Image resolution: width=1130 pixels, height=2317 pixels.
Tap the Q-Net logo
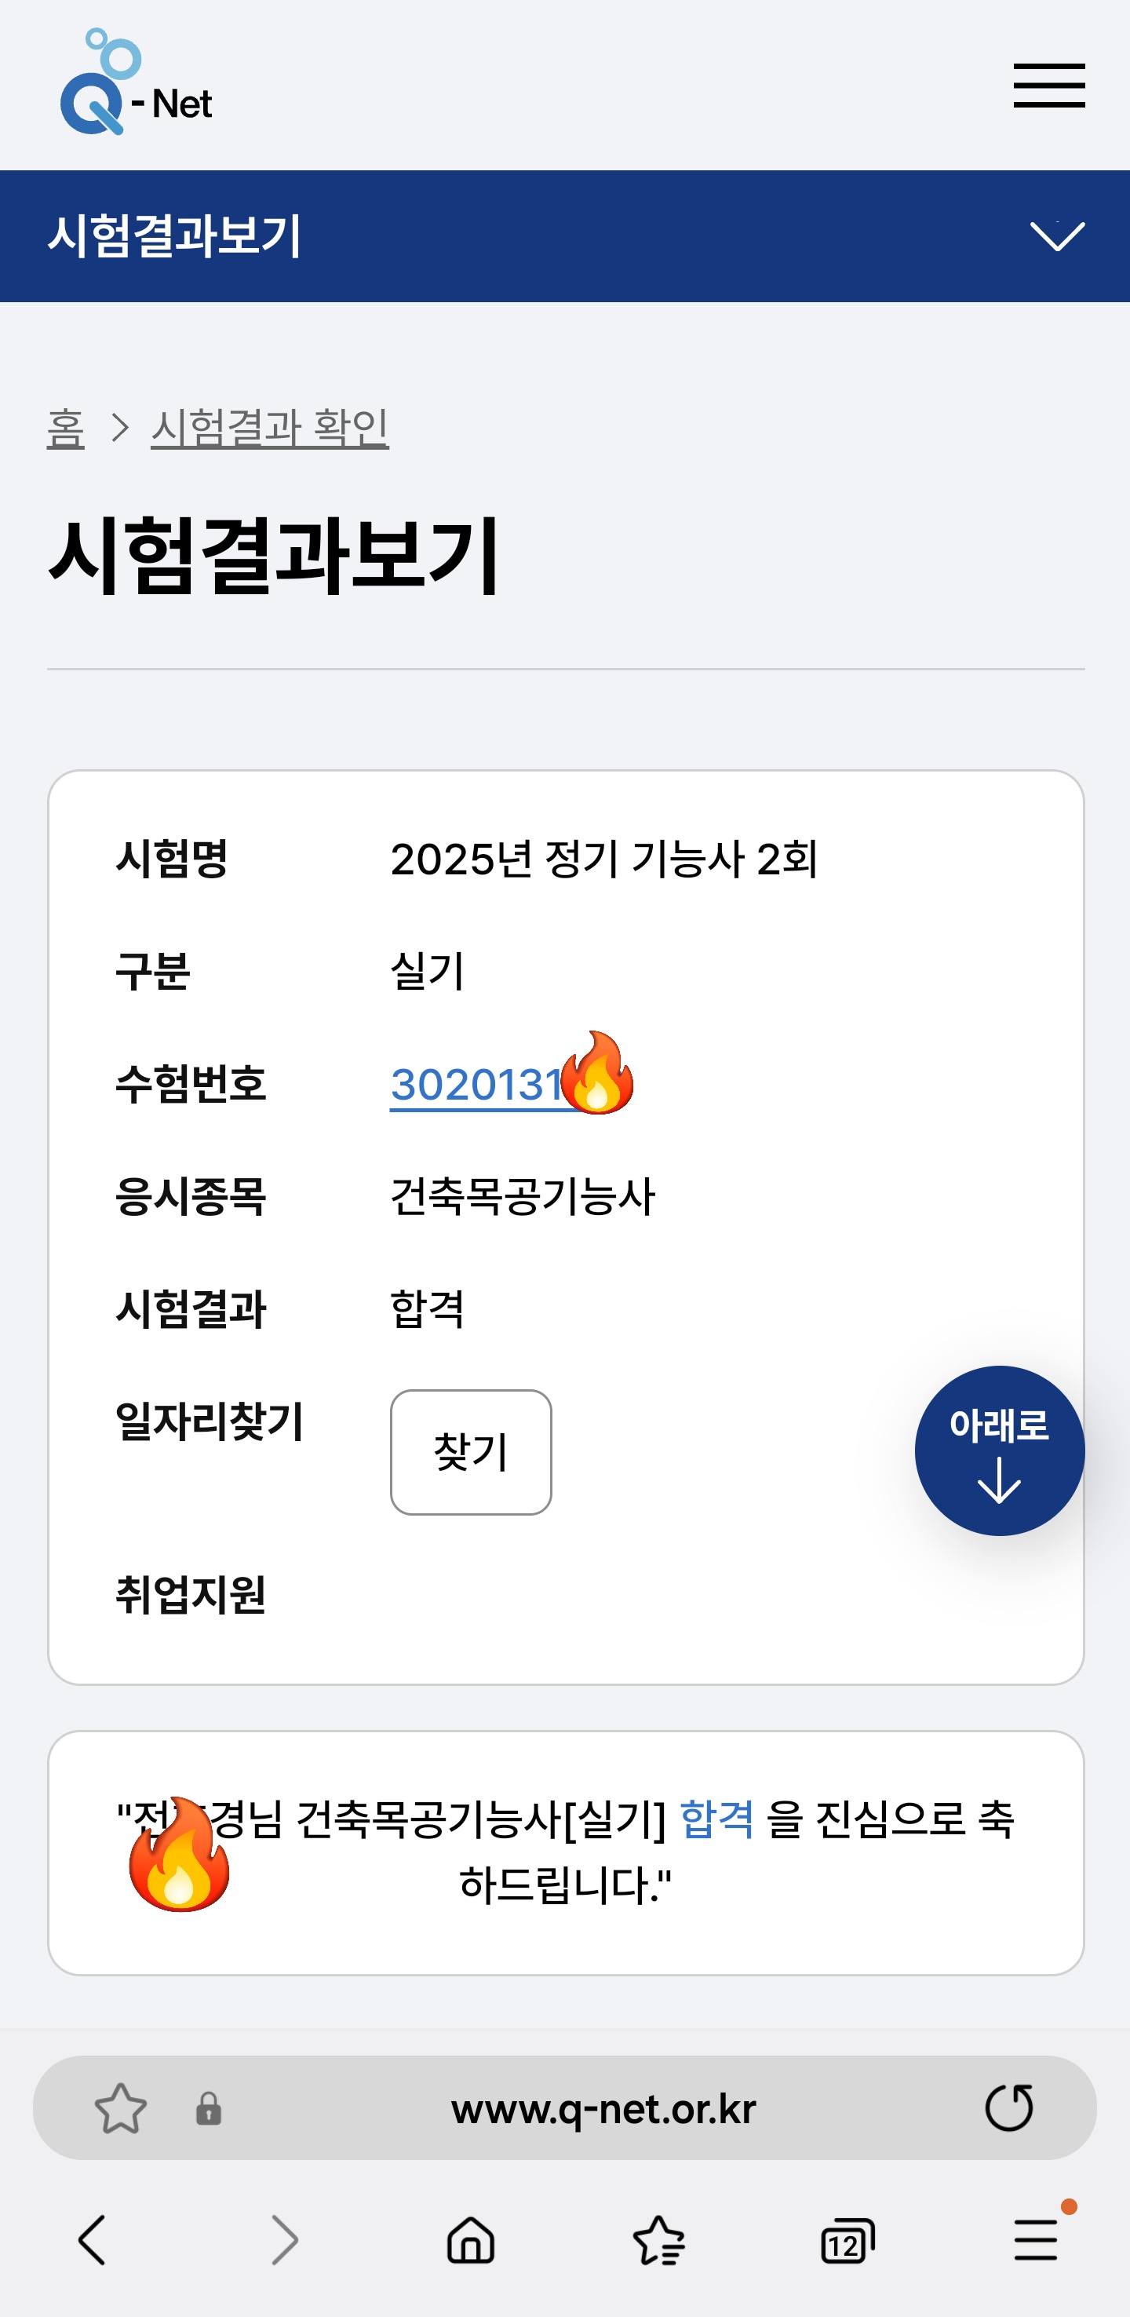[136, 82]
